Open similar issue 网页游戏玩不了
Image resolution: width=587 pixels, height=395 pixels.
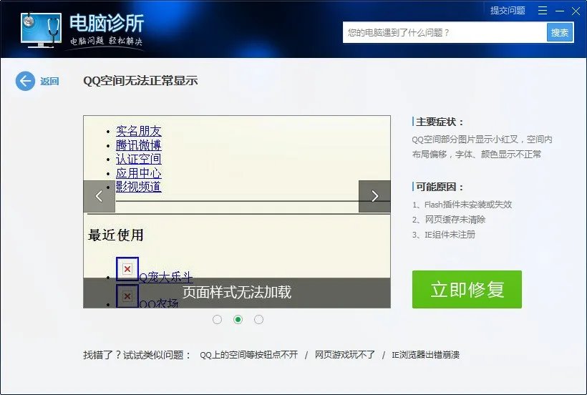pyautogui.click(x=345, y=355)
